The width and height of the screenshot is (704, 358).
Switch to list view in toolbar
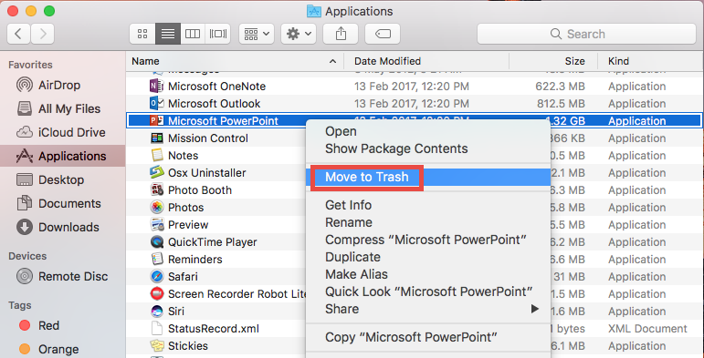click(168, 34)
